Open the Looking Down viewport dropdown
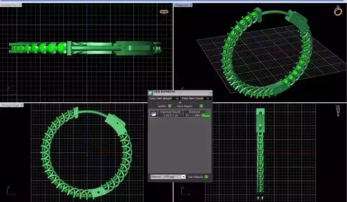This screenshot has height=202, width=347. 21,5
